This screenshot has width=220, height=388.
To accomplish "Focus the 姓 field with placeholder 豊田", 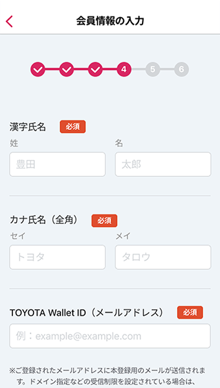I will pos(57,164).
